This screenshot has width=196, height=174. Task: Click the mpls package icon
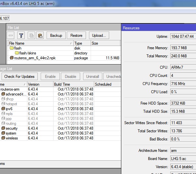(x=3, y=113)
